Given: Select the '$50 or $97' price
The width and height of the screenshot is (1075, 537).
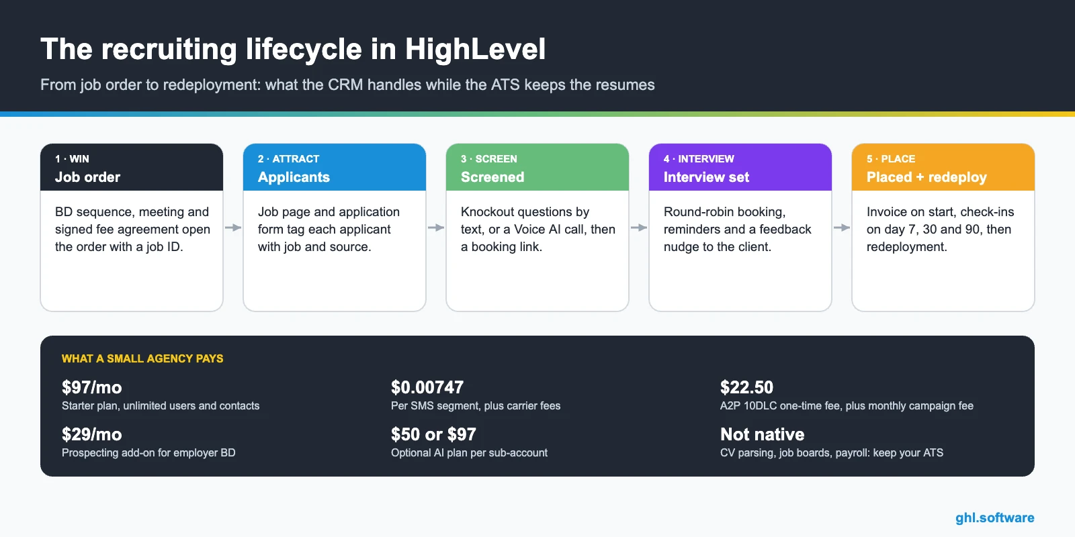Looking at the screenshot, I should click(433, 434).
